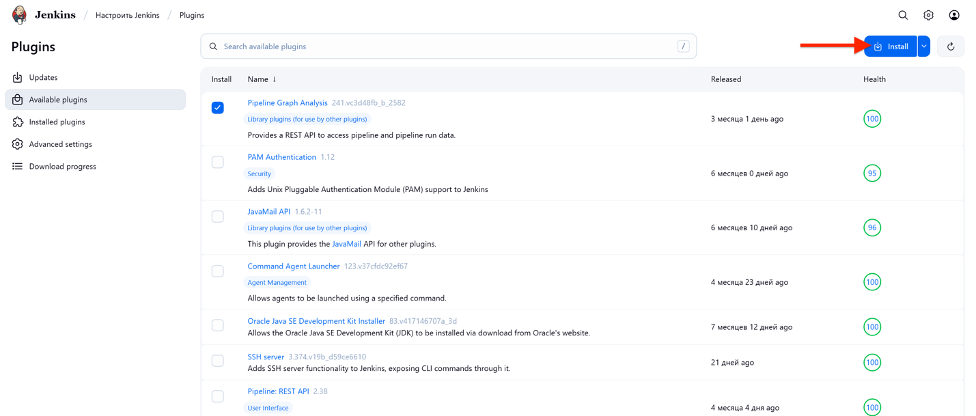Viewport: 976px width, 416px height.
Task: Open Installed plugins in sidebar
Action: (x=57, y=122)
